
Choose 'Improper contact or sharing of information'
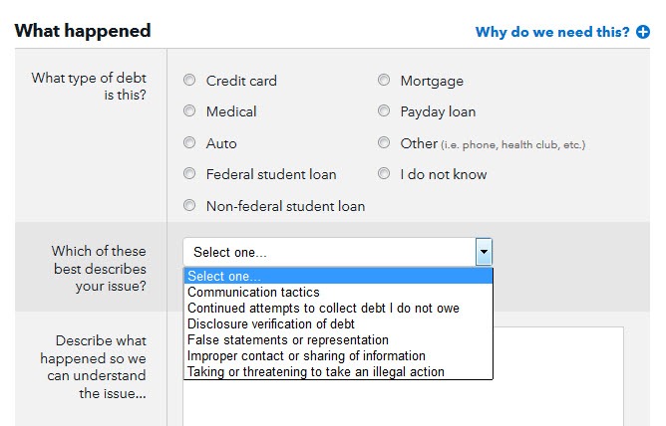coord(306,356)
